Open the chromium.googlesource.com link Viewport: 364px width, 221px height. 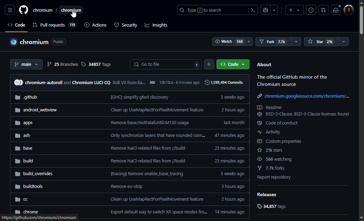coord(306,96)
